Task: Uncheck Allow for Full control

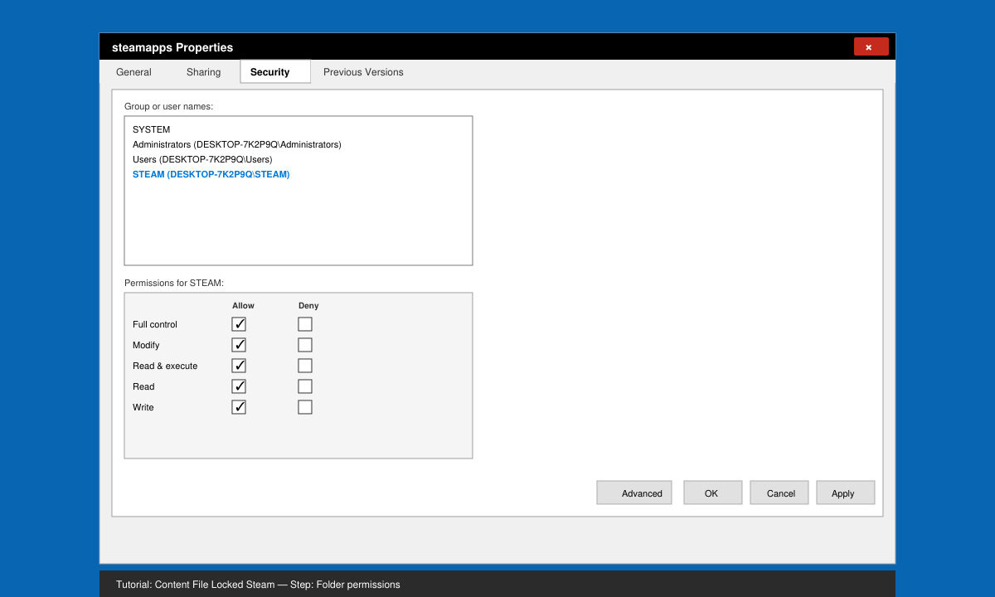Action: point(239,324)
